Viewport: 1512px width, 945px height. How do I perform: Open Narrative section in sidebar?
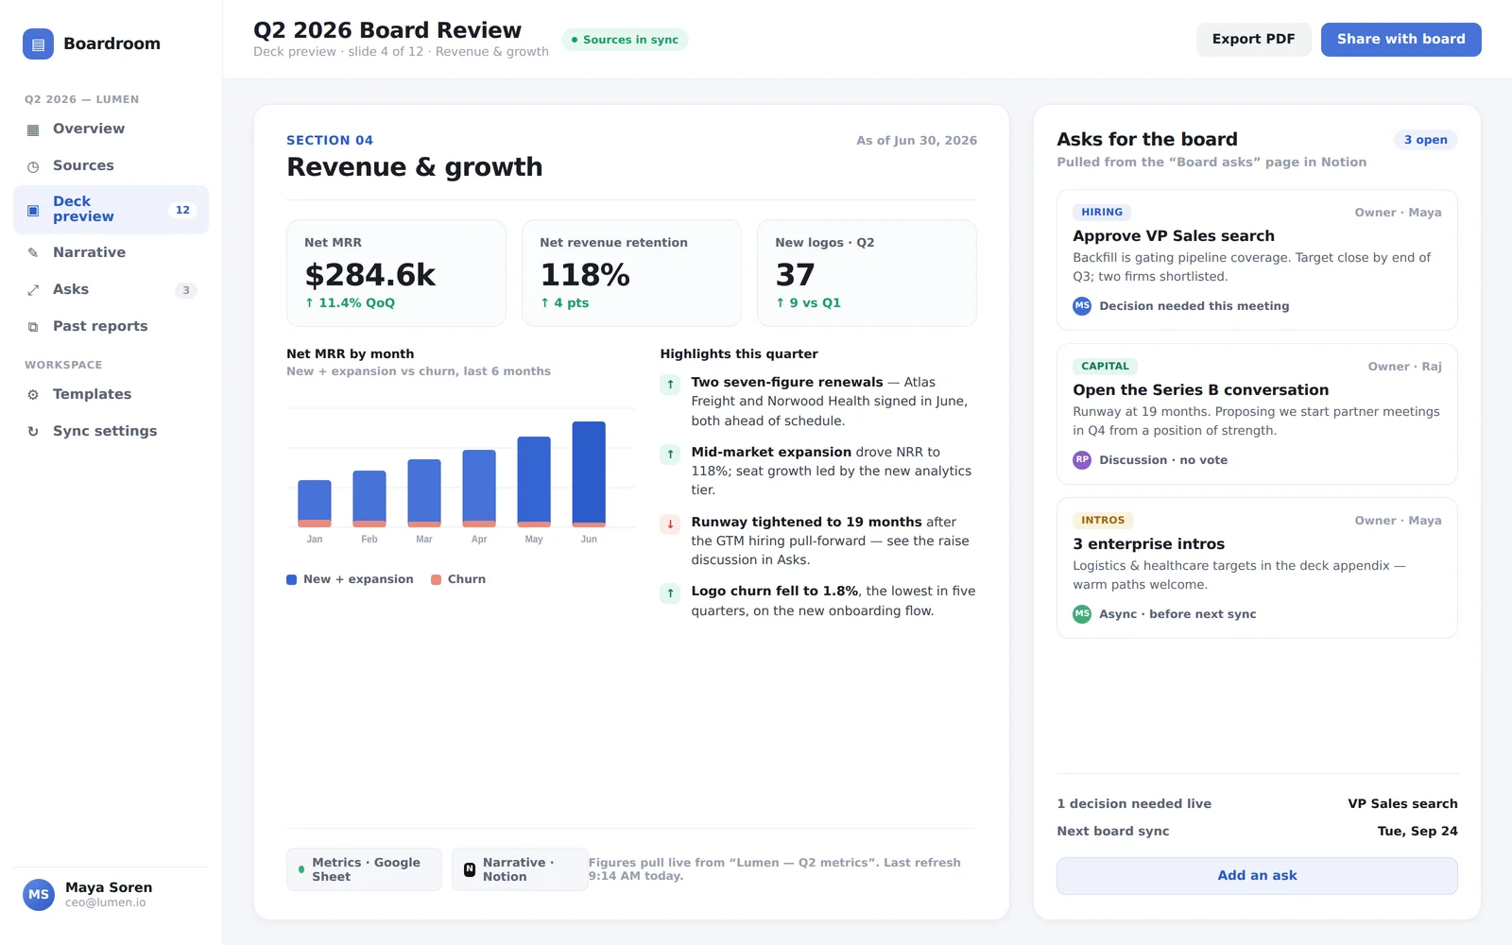click(x=111, y=253)
